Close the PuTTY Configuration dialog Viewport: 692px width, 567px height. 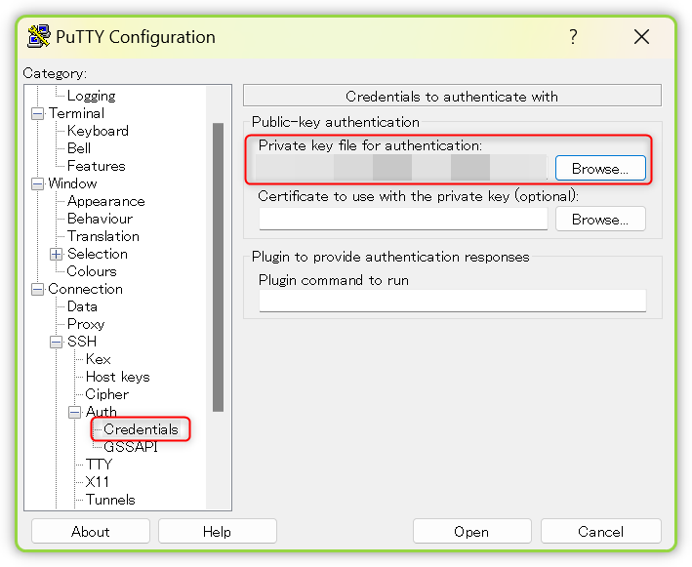(x=641, y=37)
